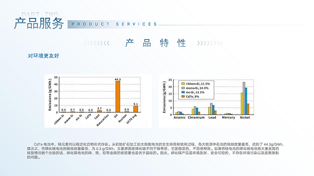Click the Coal 3.7 bar

[x=100, y=111]
